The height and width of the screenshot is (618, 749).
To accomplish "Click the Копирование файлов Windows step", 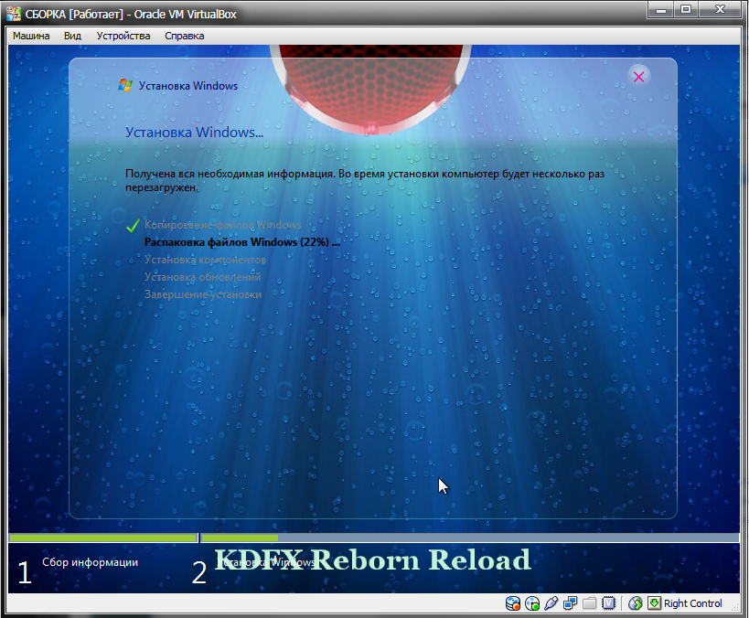I will click(x=222, y=225).
